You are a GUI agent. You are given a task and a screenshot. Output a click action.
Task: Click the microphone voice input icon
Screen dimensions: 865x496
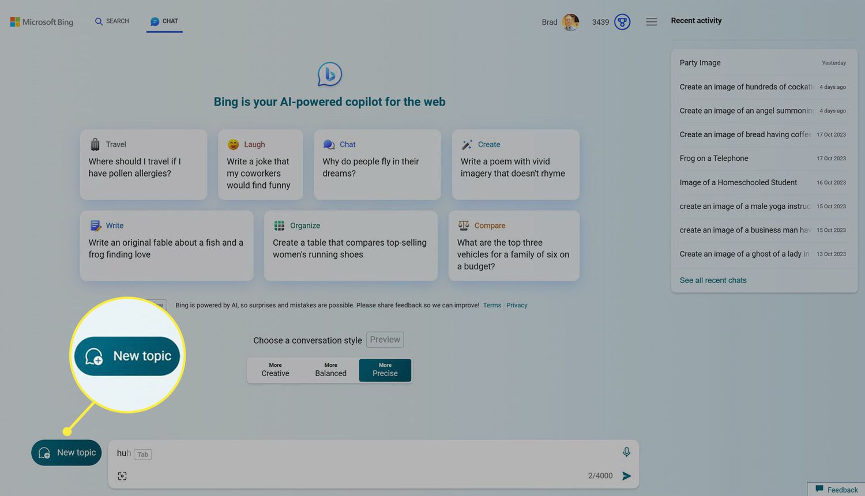626,452
